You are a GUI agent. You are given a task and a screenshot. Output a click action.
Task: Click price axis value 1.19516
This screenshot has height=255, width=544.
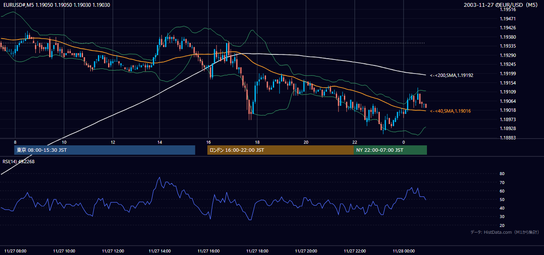click(508, 10)
